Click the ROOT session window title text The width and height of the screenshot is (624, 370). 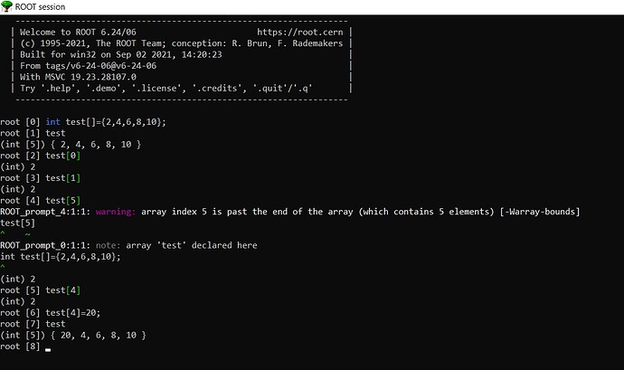(40, 6)
